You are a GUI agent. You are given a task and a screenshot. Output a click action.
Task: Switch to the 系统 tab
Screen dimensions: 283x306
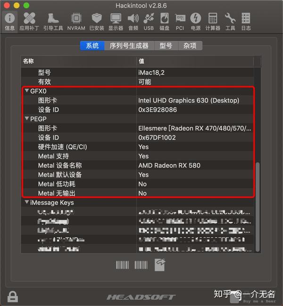(92, 46)
